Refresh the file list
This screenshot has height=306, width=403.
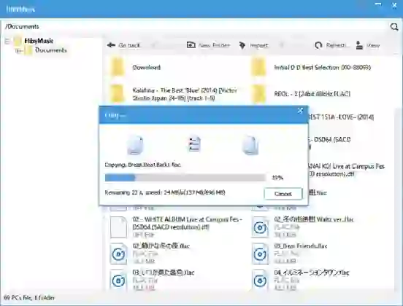[x=318, y=45]
